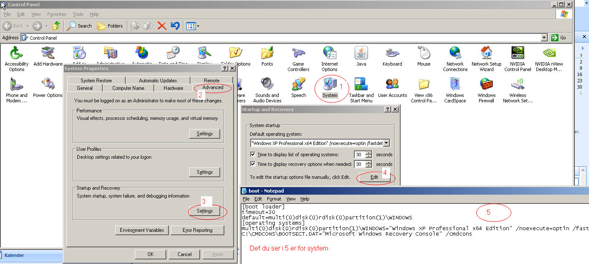Screen dimensions: 589x264
Task: Click the Search toolbar button
Action: 79,26
